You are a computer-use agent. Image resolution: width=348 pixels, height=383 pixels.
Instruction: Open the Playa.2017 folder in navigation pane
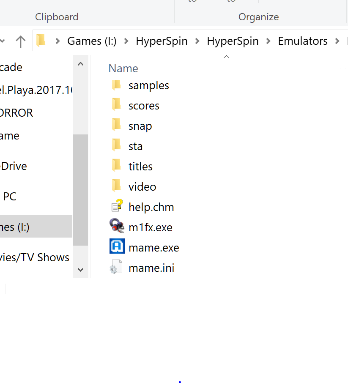click(x=36, y=90)
